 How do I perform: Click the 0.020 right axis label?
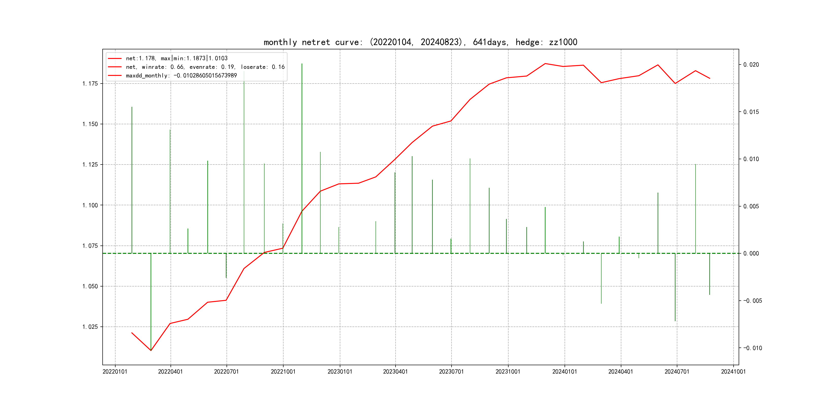coord(751,65)
